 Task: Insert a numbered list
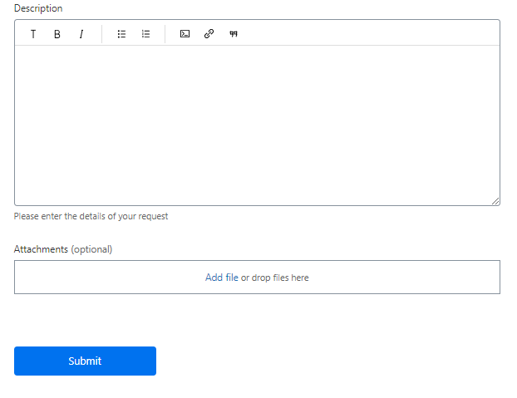[x=145, y=34]
